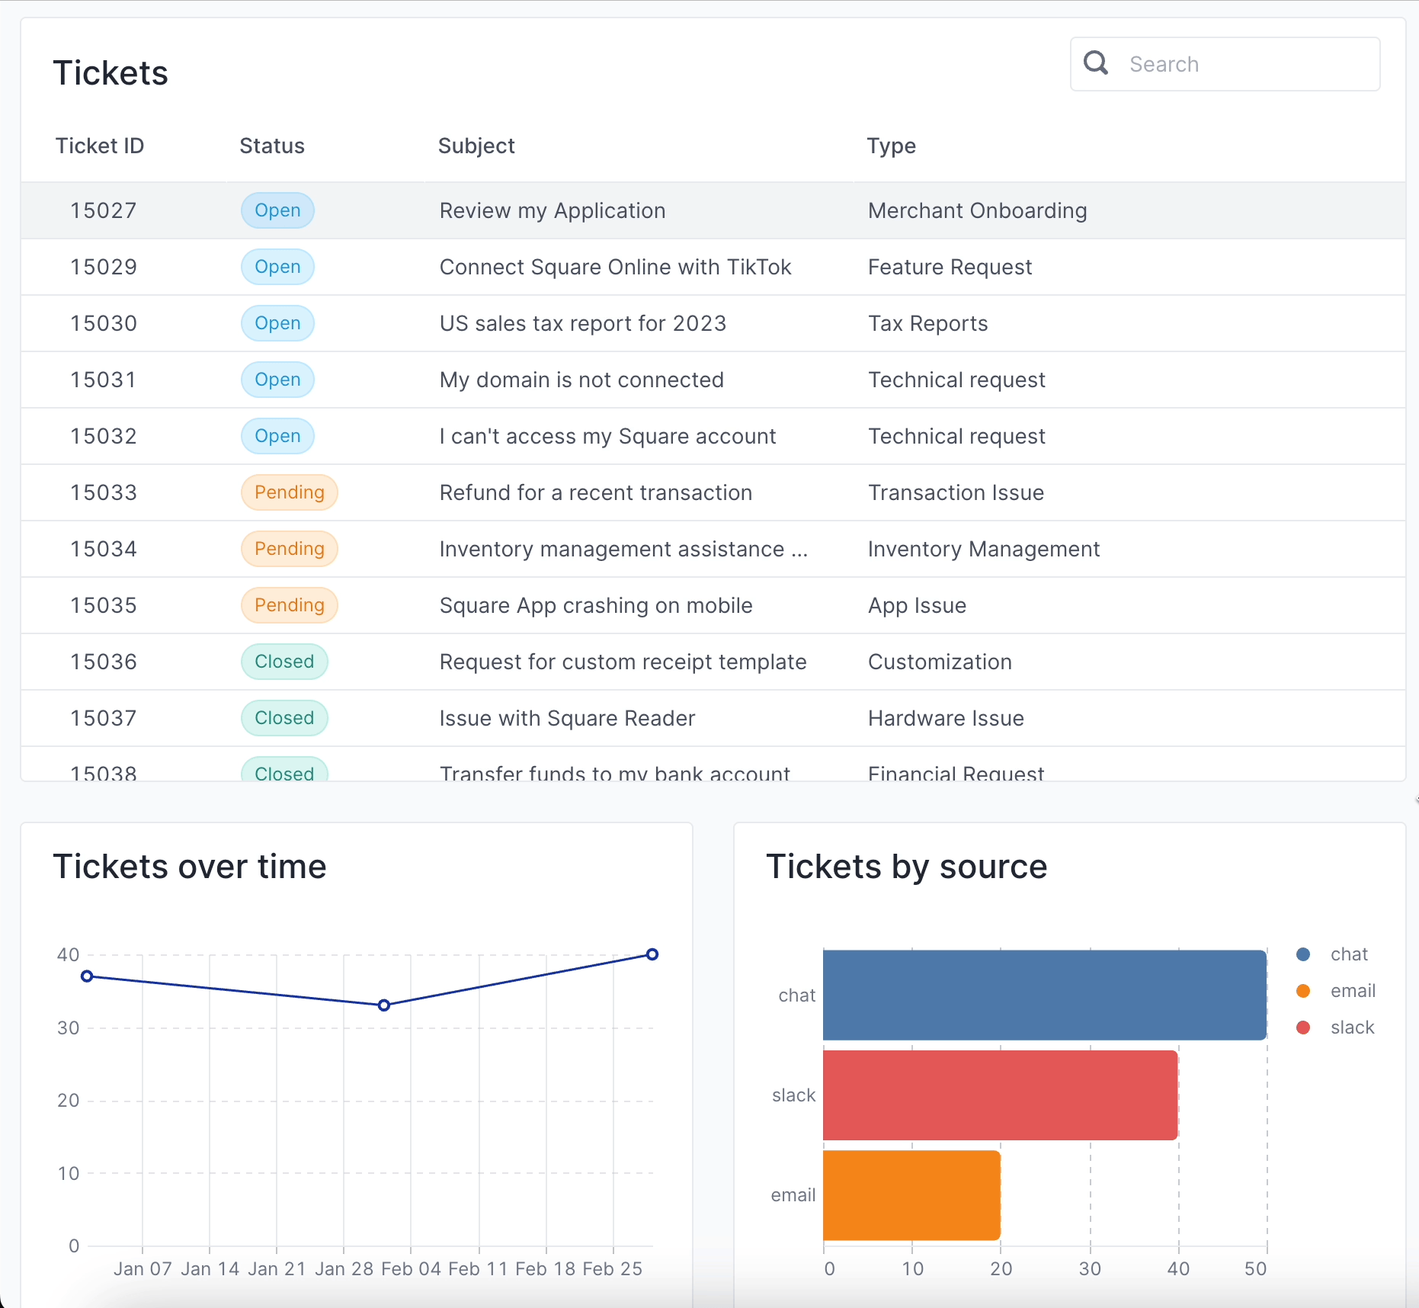Click the Feb 25 data point on the line chart
This screenshot has width=1419, height=1308.
[652, 954]
